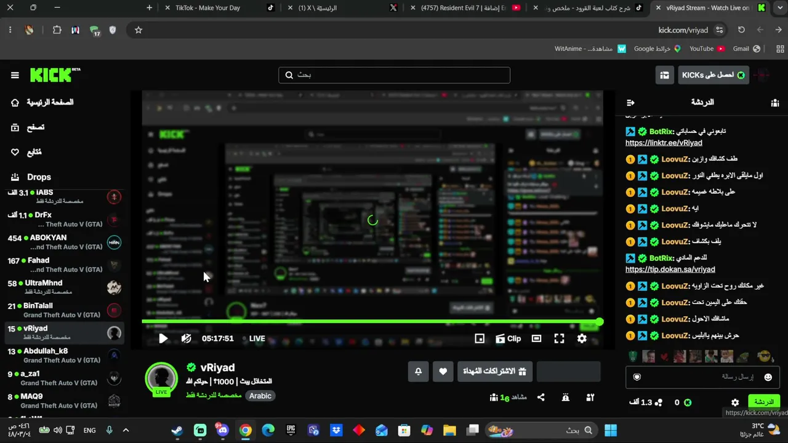Open the Windows Start menu
This screenshot has width=788, height=443.
coord(611,431)
